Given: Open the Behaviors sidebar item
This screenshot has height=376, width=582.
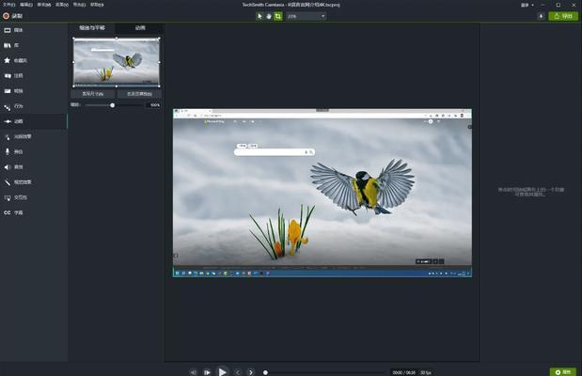Looking at the screenshot, I should 34,106.
